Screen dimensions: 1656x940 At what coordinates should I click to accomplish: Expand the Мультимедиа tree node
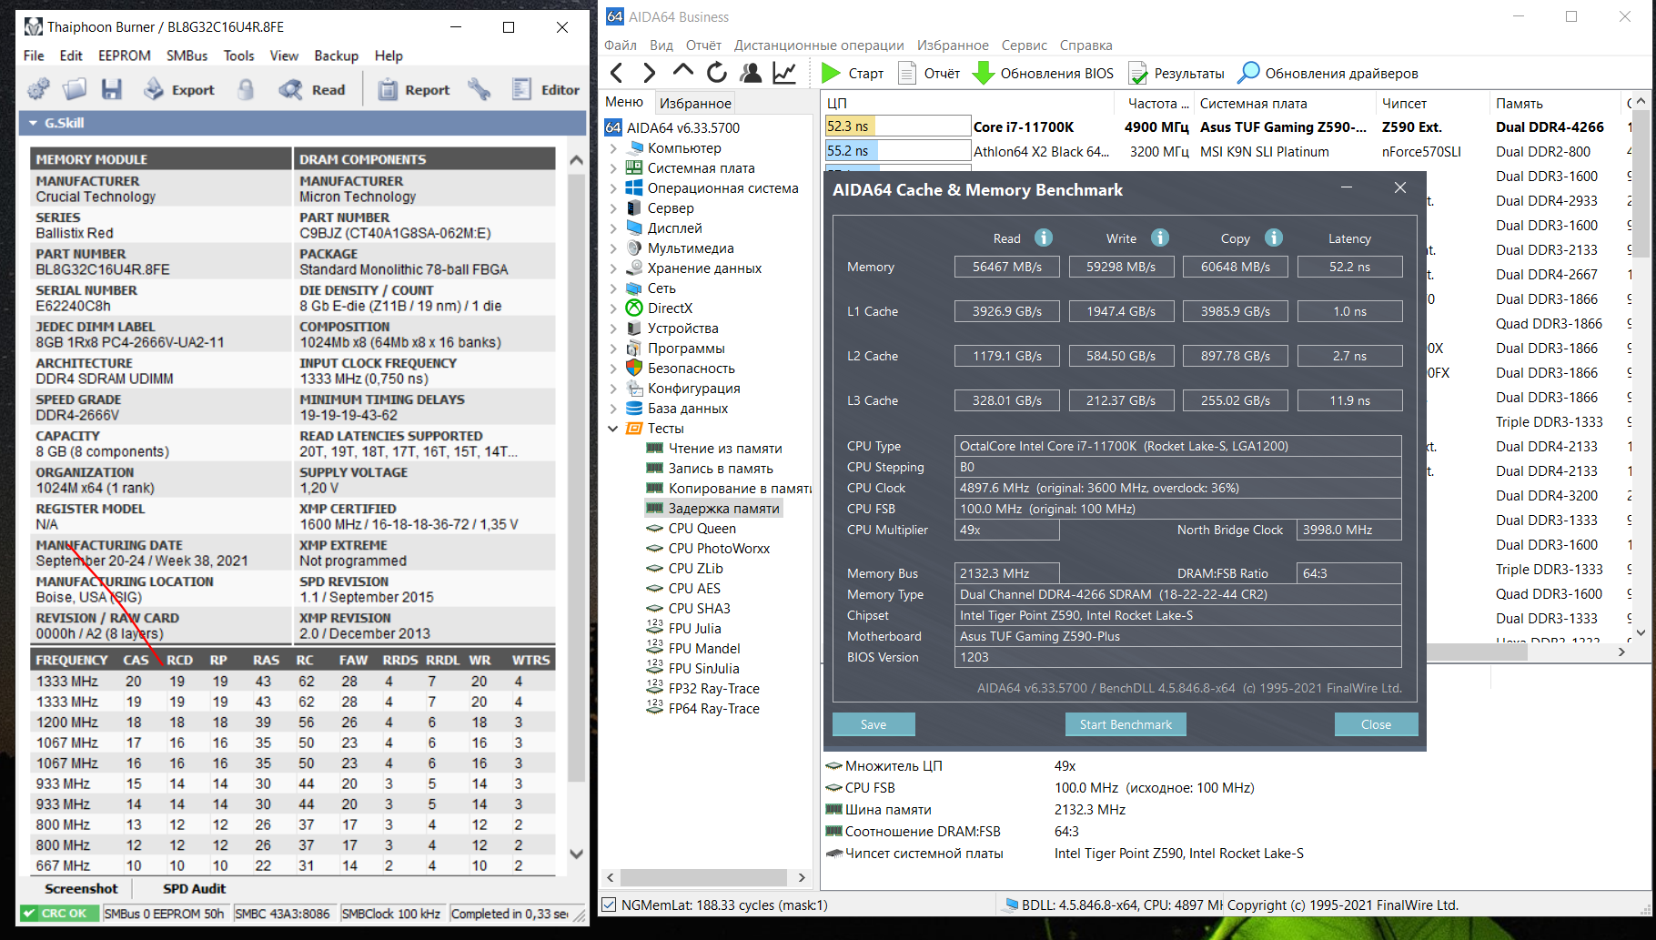pos(613,248)
